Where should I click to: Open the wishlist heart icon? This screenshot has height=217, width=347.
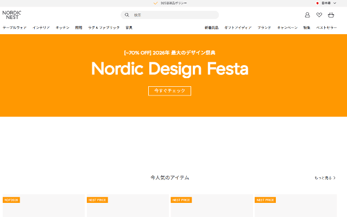pyautogui.click(x=319, y=15)
